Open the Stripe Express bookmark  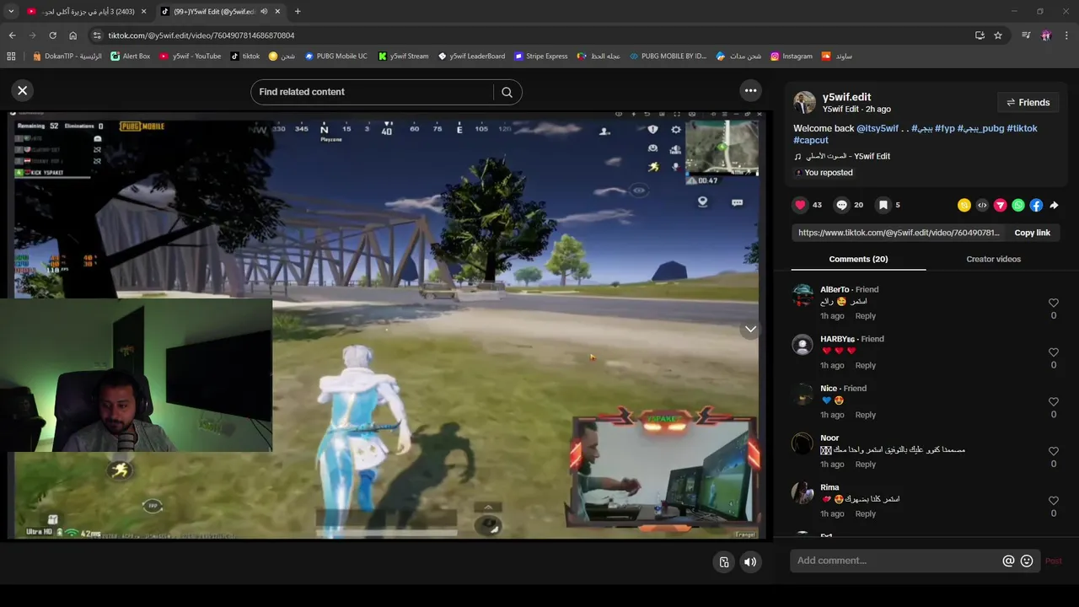(540, 56)
